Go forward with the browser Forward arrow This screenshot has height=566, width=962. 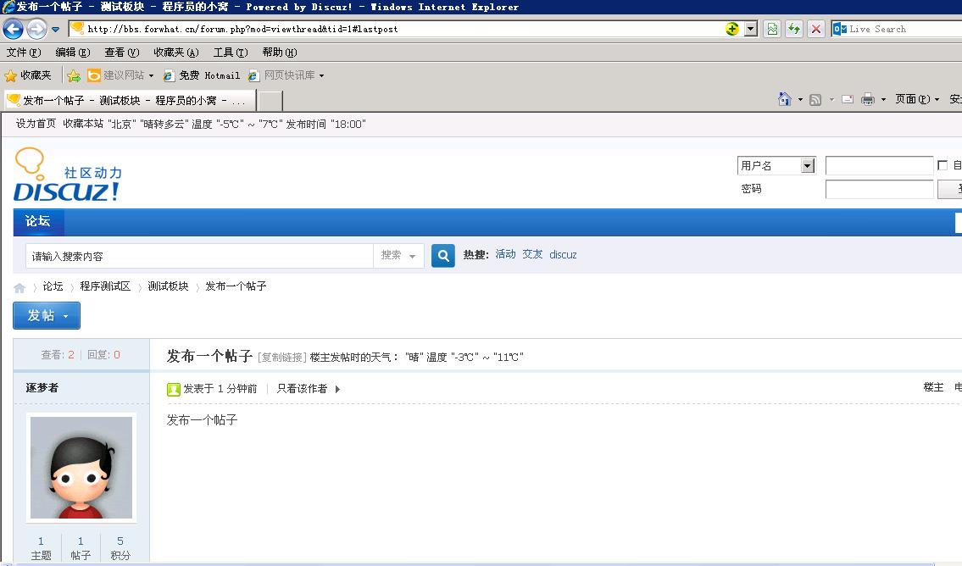[x=36, y=29]
